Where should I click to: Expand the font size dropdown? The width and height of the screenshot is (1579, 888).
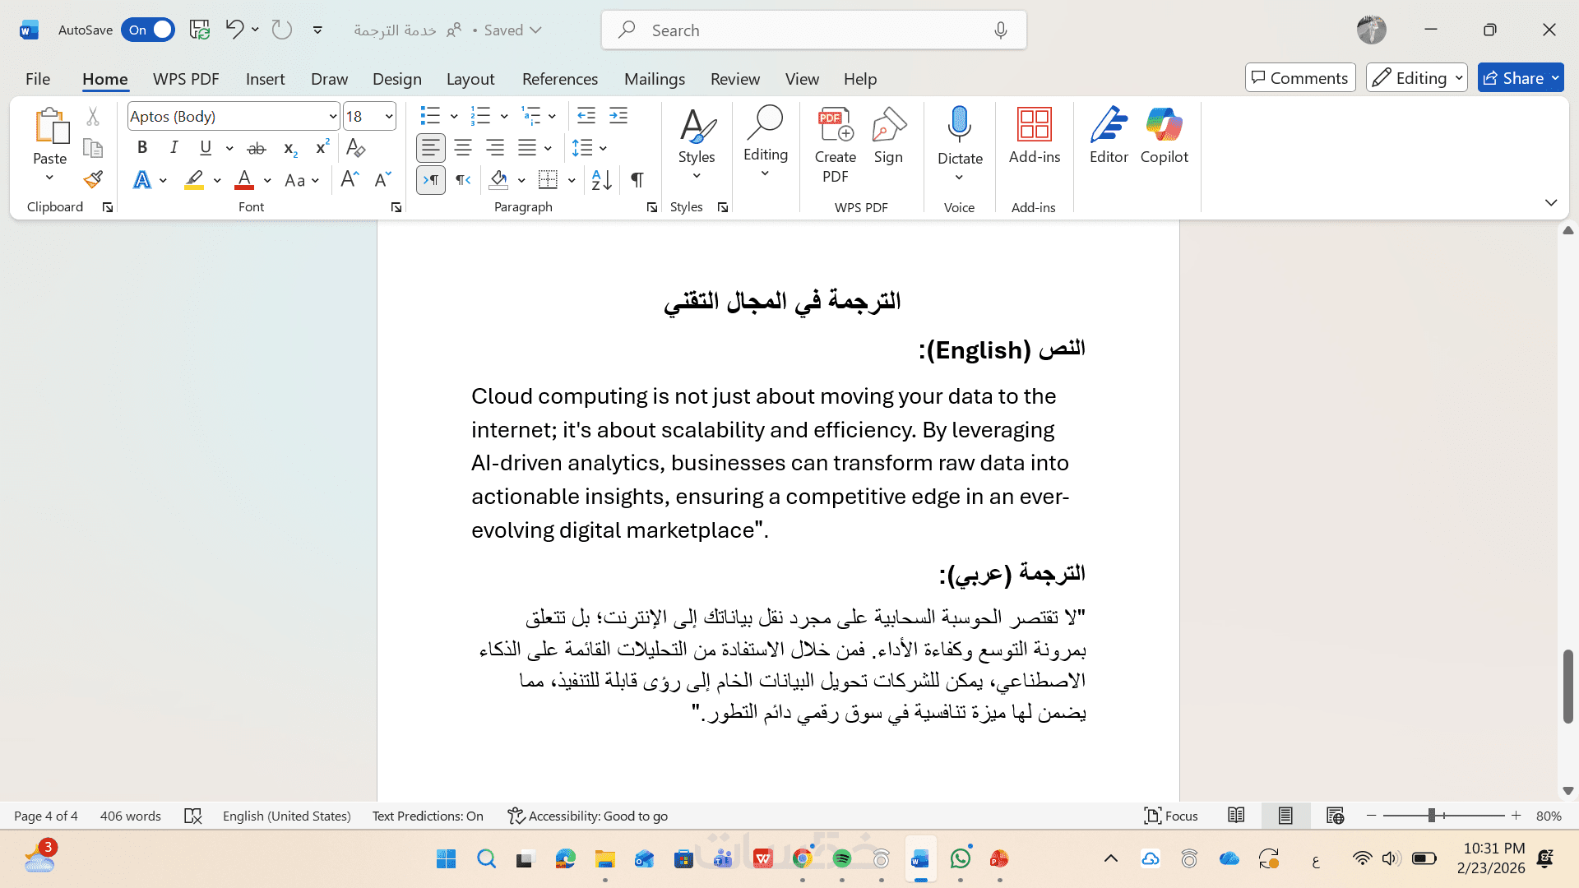tap(389, 117)
